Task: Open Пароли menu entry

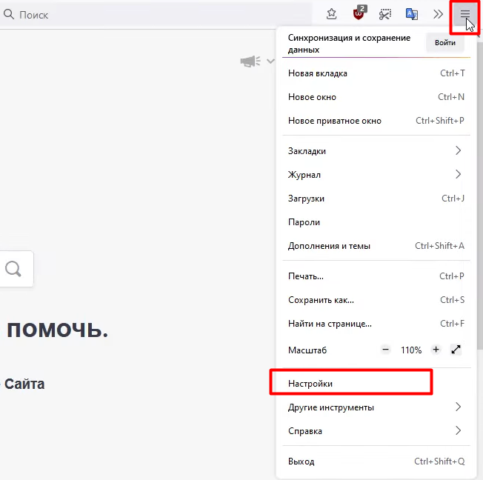Action: click(376, 222)
